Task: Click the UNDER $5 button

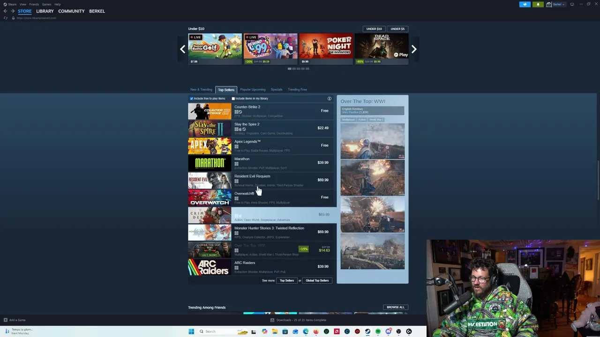Action: pyautogui.click(x=397, y=29)
